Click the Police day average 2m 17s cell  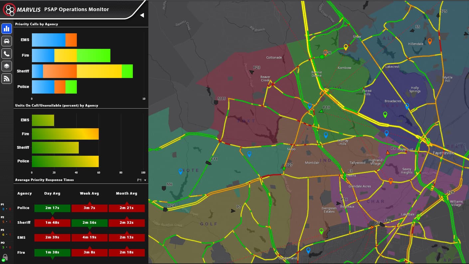(x=52, y=208)
